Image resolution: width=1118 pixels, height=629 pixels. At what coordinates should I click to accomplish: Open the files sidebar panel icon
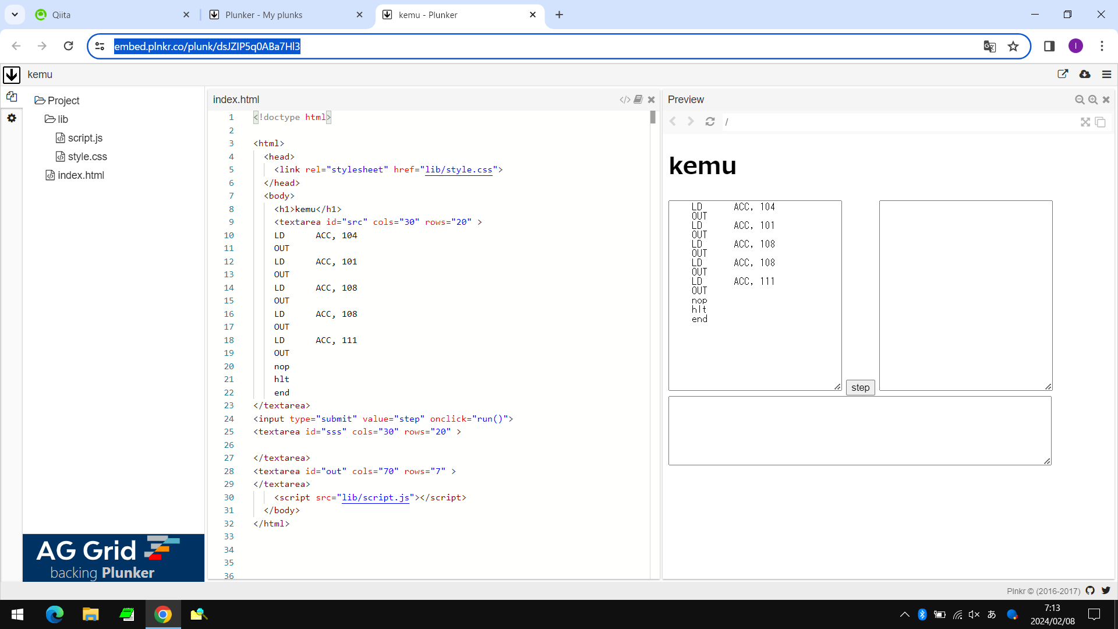[x=12, y=97]
